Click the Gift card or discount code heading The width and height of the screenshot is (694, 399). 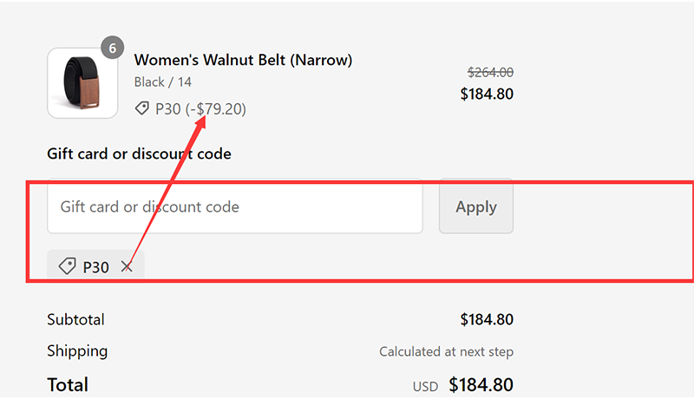[x=139, y=154]
